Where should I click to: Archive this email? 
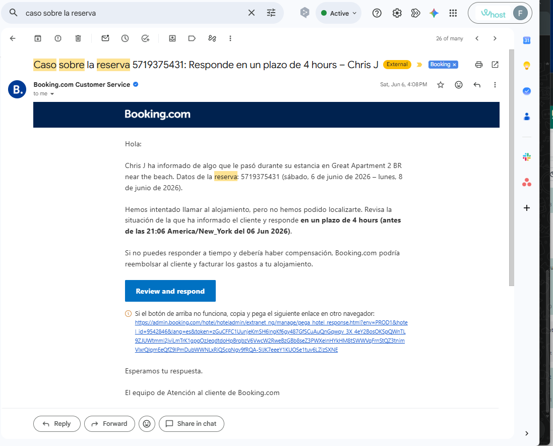point(38,38)
